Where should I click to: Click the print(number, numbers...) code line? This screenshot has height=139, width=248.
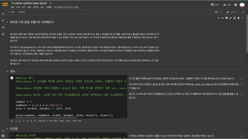tap(64, 115)
